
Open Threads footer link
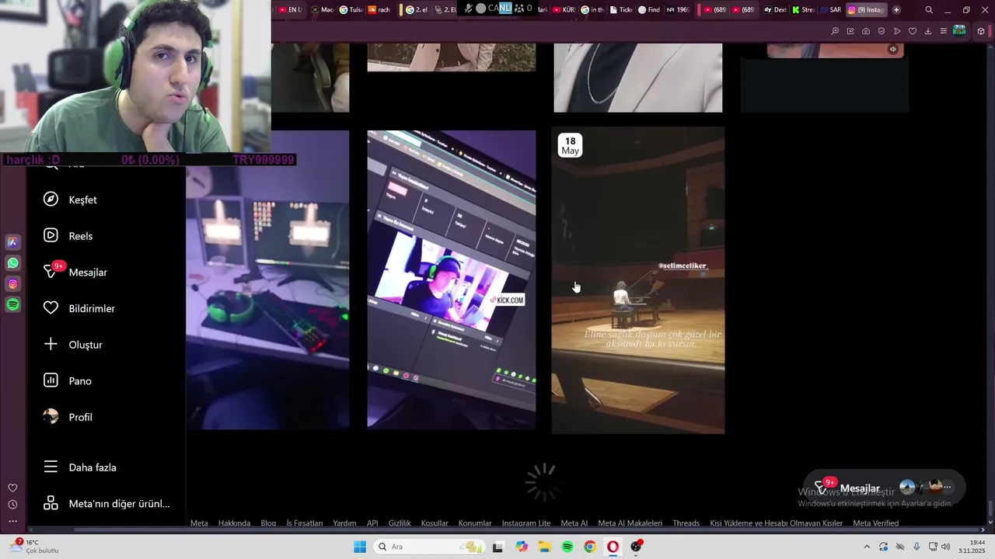pos(686,523)
